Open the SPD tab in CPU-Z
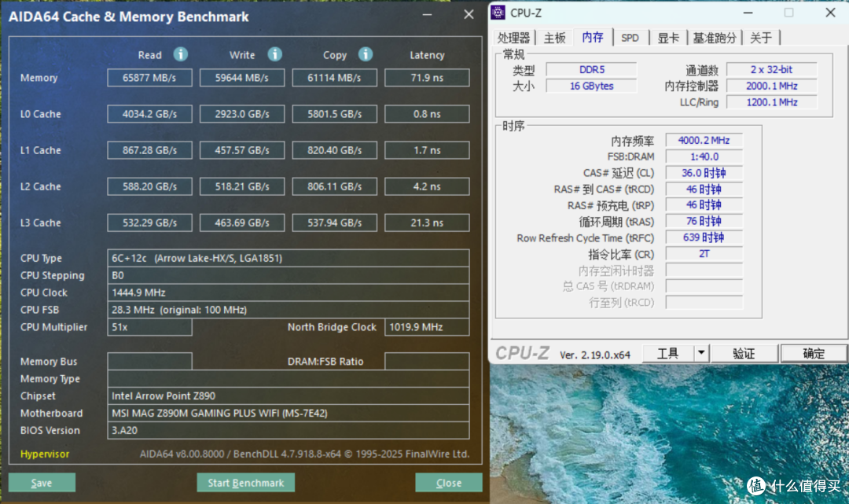 [630, 38]
